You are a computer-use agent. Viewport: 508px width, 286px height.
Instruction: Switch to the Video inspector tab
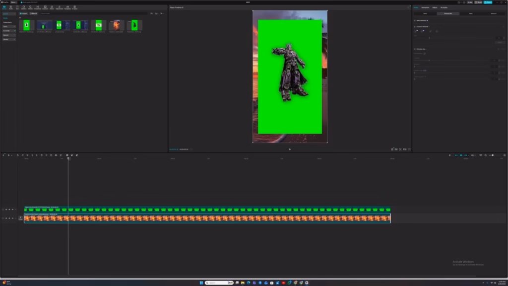tap(416, 7)
